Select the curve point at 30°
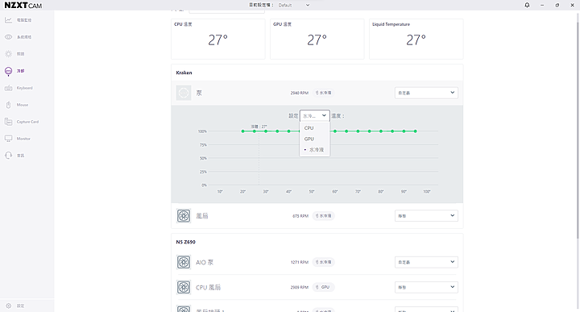580x312 pixels. tap(266, 131)
